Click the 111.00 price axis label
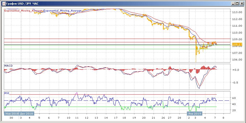 click(x=237, y=26)
